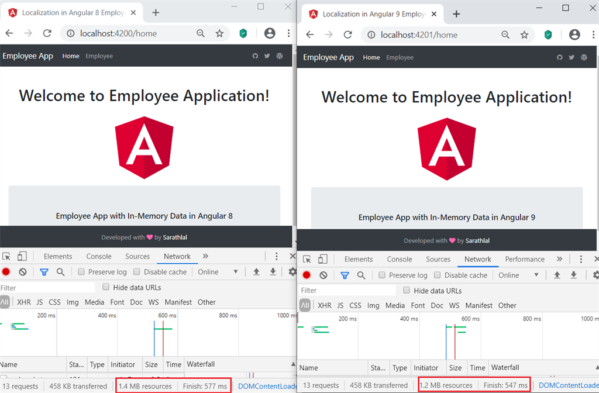Select Network tab in right DevTools
This screenshot has width=599, height=393.
pos(477,259)
